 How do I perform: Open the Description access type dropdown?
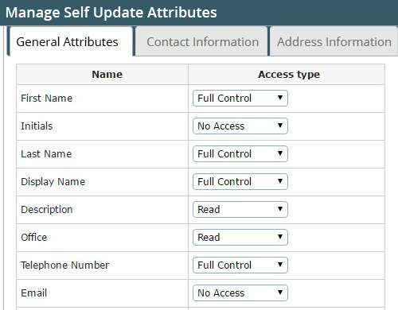[x=240, y=210]
